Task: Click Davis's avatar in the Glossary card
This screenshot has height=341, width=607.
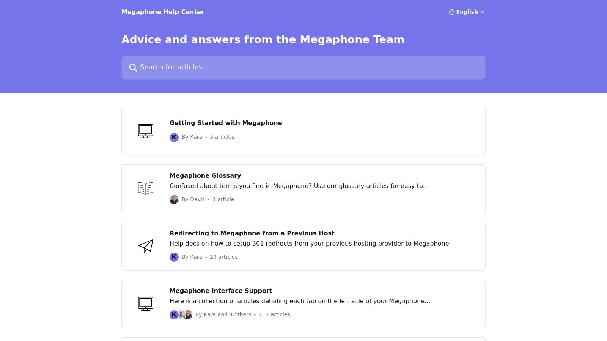Action: click(x=174, y=199)
